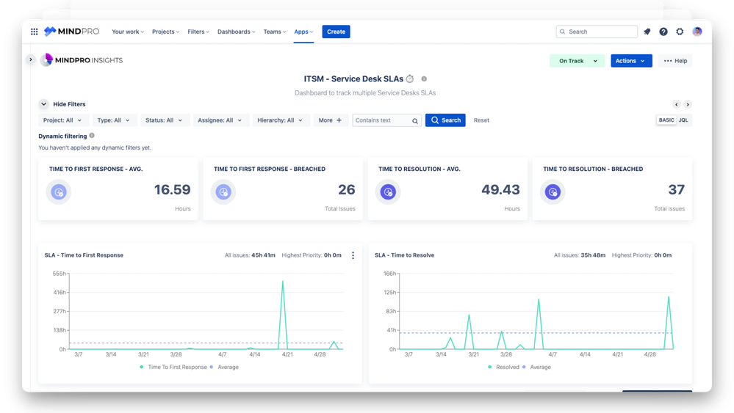Expand the Project: All filter dropdown
734x413 pixels.
[63, 120]
